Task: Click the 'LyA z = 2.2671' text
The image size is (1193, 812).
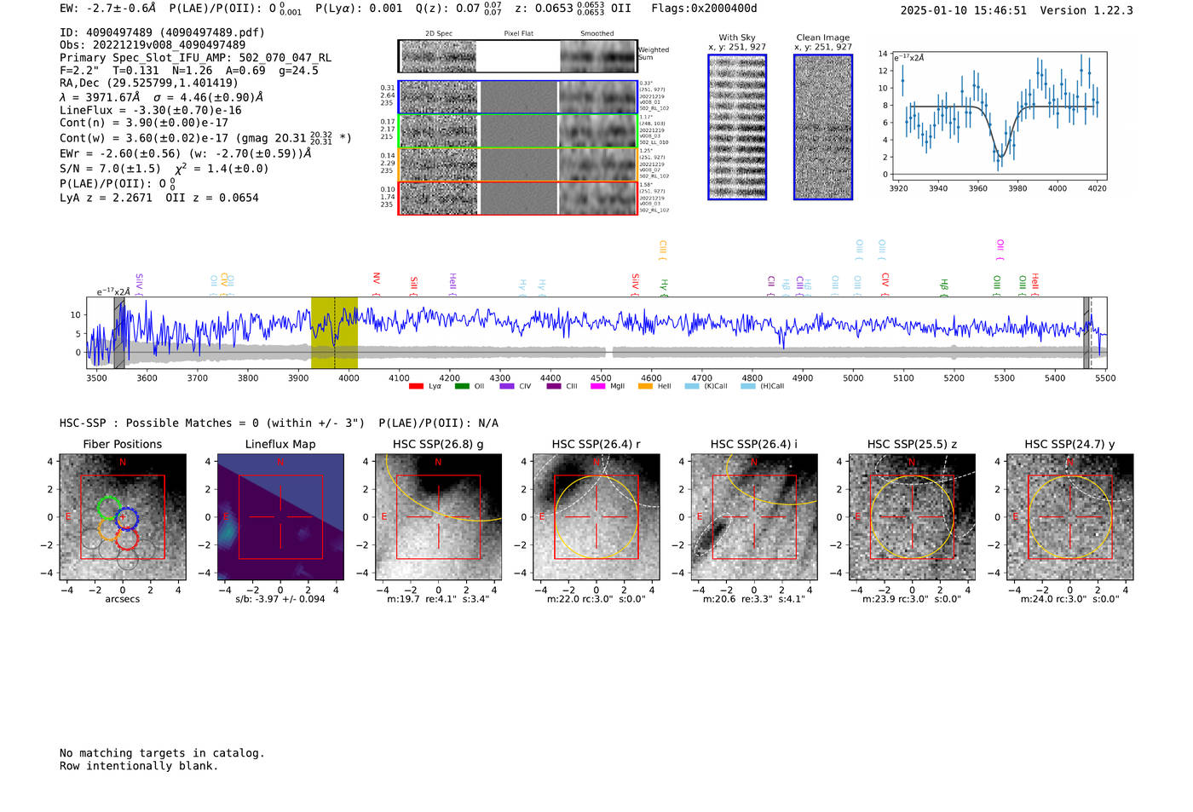Action: coord(106,198)
